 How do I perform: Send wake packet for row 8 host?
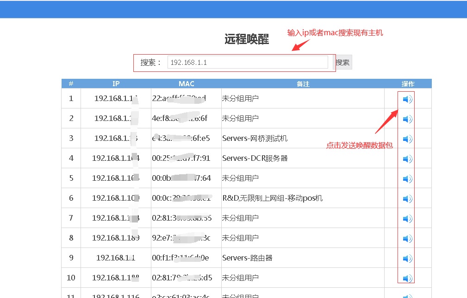(x=407, y=239)
